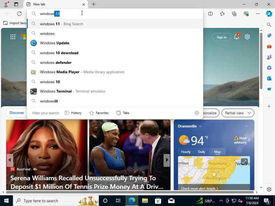The width and height of the screenshot is (275, 206).
Task: Filter search by History
Action: click(73, 113)
